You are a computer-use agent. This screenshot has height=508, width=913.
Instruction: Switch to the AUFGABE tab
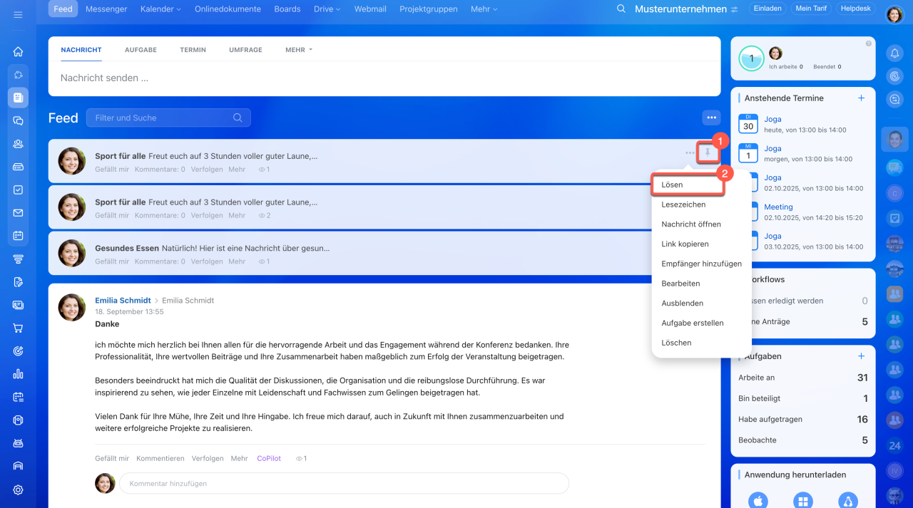click(141, 50)
